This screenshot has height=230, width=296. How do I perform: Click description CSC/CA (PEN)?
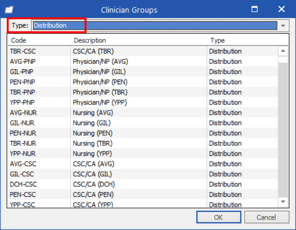[93, 194]
